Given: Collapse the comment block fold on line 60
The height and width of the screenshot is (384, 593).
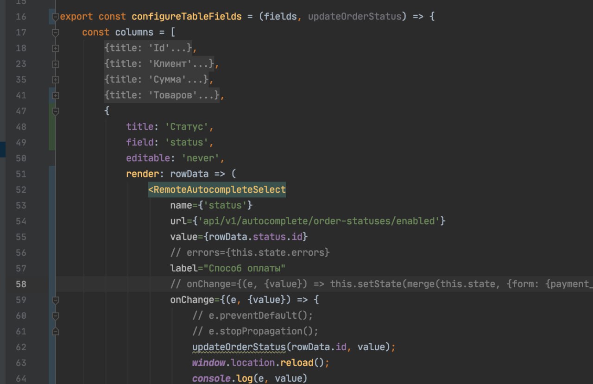Looking at the screenshot, I should [56, 316].
